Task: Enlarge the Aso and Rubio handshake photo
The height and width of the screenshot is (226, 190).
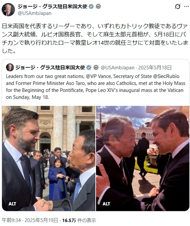Action: (x=143, y=158)
